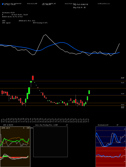
Task: Click the 33.25 price level label
Action: click(123, 94)
